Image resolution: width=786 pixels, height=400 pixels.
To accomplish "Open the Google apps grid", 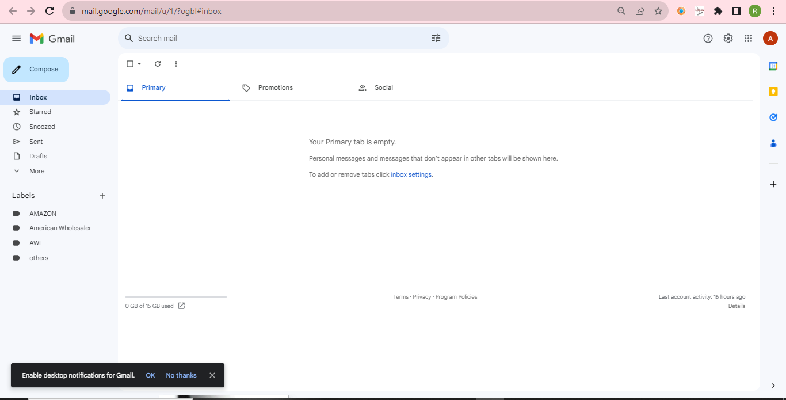I will 748,39.
